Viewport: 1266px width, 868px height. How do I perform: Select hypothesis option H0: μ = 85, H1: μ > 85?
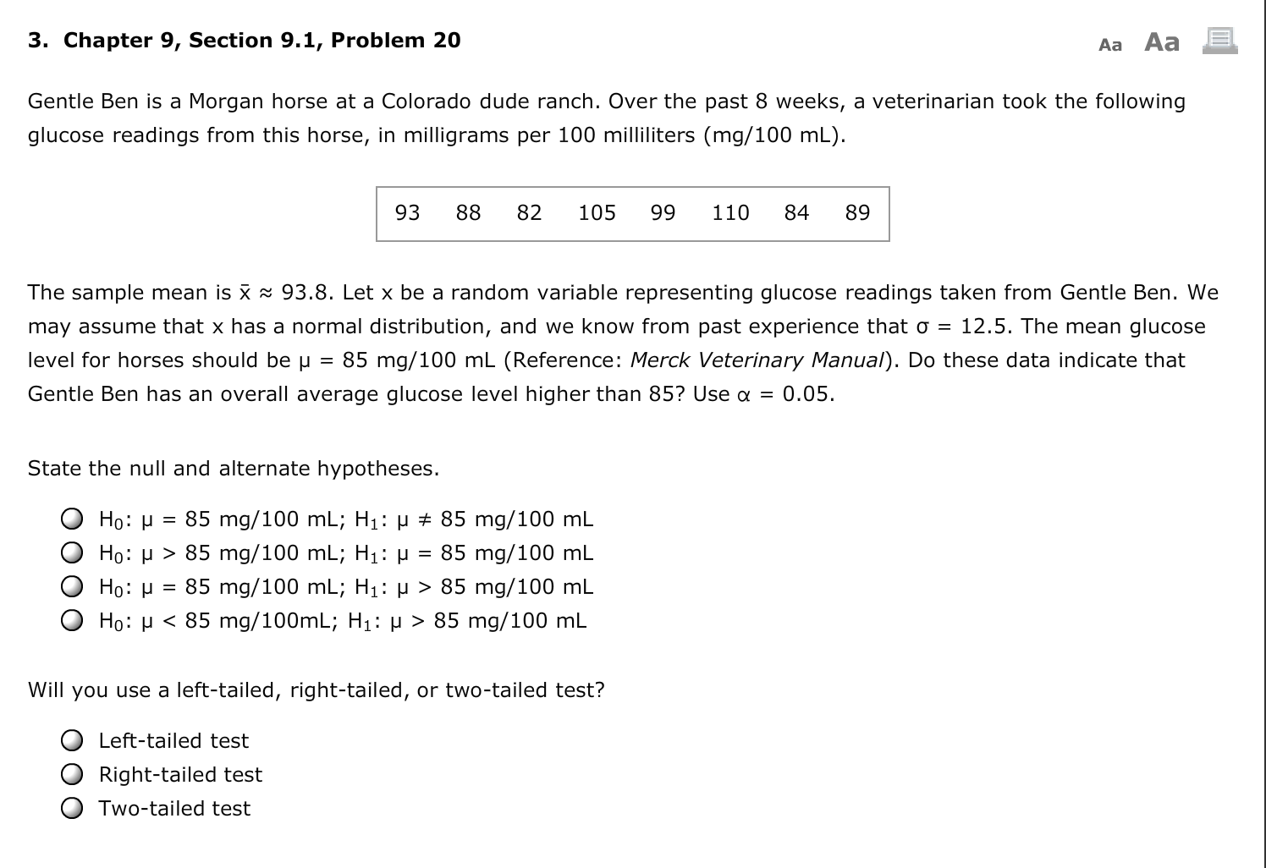coord(73,585)
